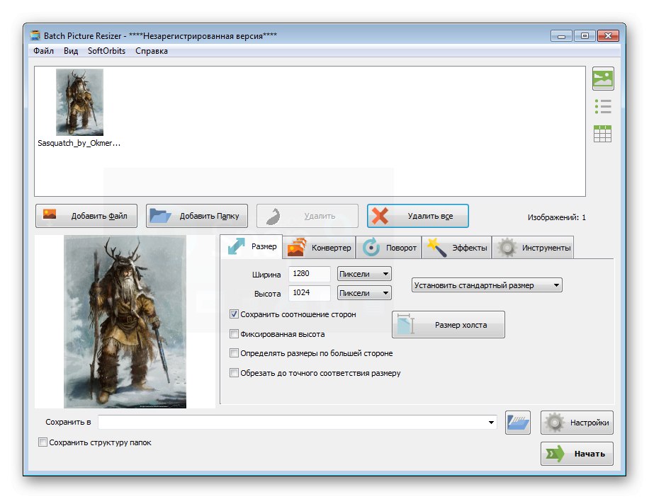
Task: Open the Инструменты tab
Action: [x=533, y=248]
